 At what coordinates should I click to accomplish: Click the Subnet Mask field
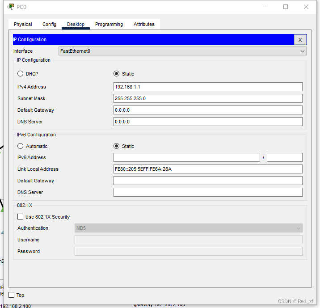click(208, 98)
